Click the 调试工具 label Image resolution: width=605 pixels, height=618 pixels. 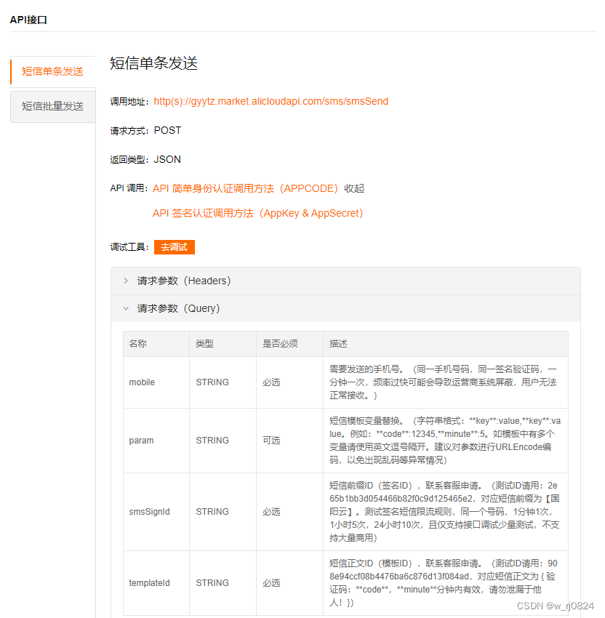[129, 247]
